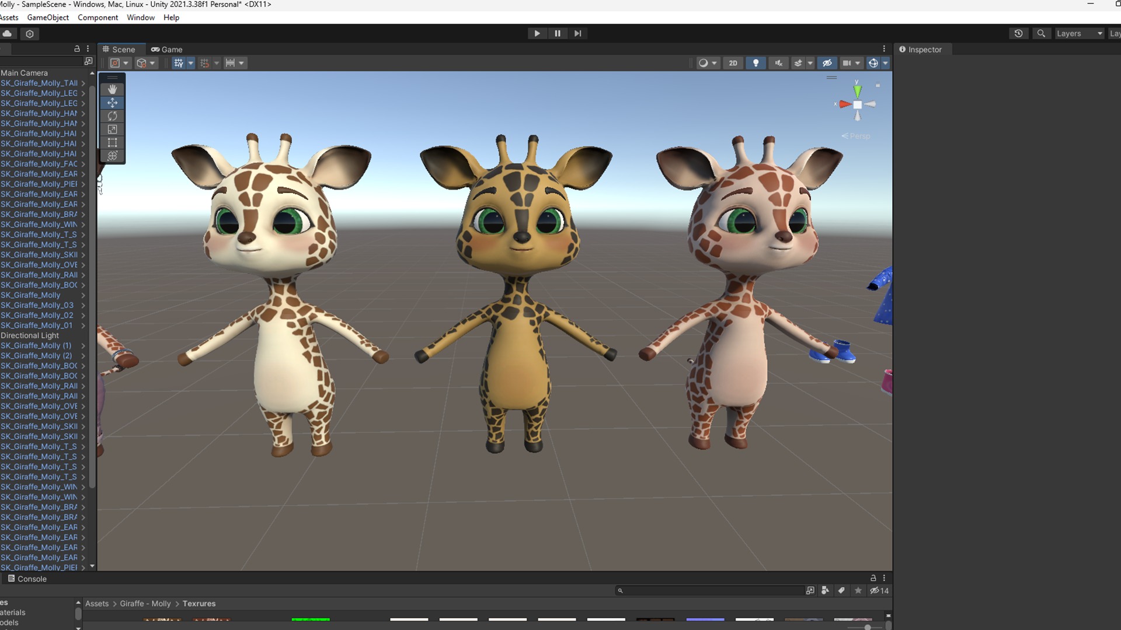Viewport: 1121px width, 630px height.
Task: Open the cloud services icon
Action: tap(8, 33)
